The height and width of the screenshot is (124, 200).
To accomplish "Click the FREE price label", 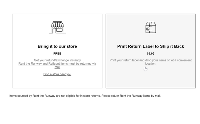I will pos(57,53).
